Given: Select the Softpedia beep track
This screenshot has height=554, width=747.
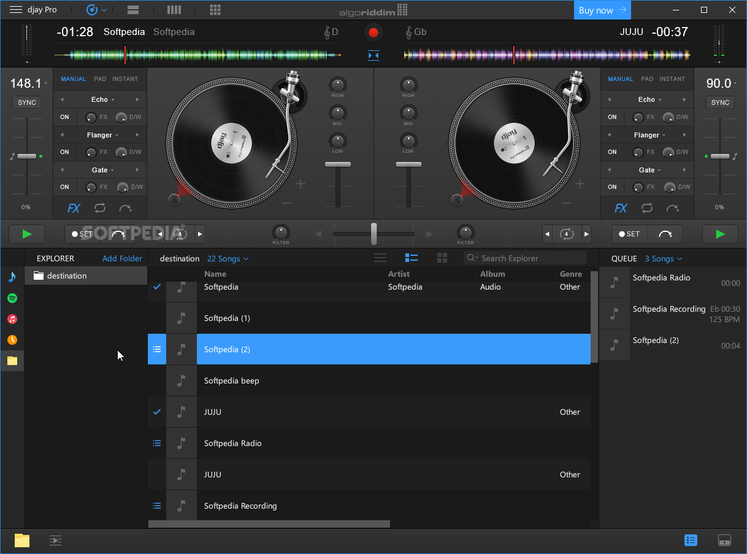Looking at the screenshot, I should (369, 381).
